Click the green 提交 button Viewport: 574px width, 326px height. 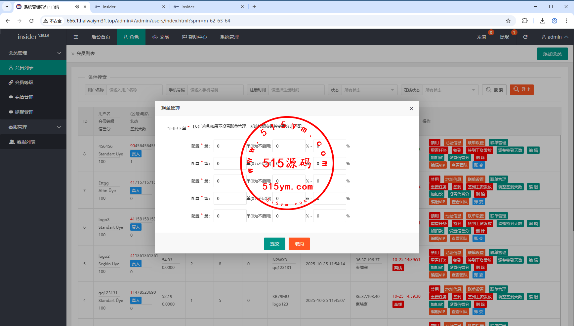(274, 244)
